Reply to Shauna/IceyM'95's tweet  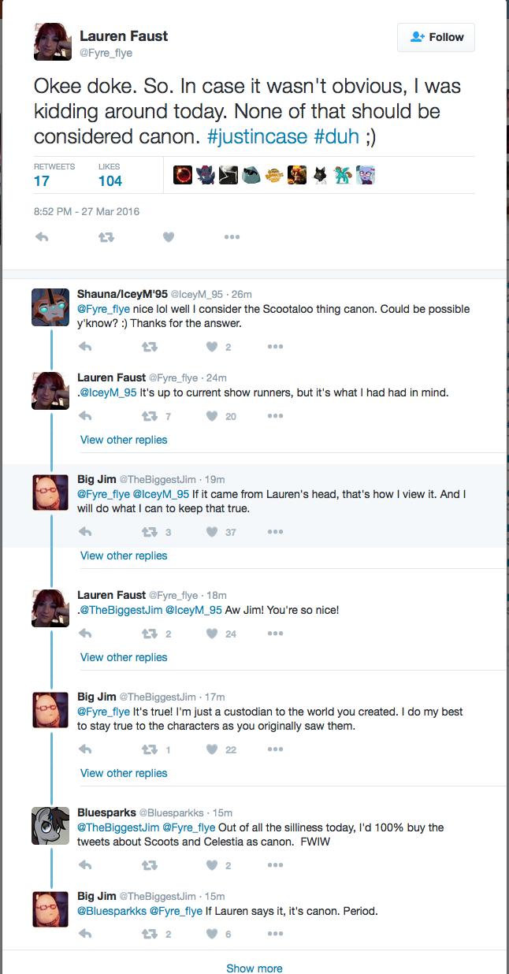(86, 347)
